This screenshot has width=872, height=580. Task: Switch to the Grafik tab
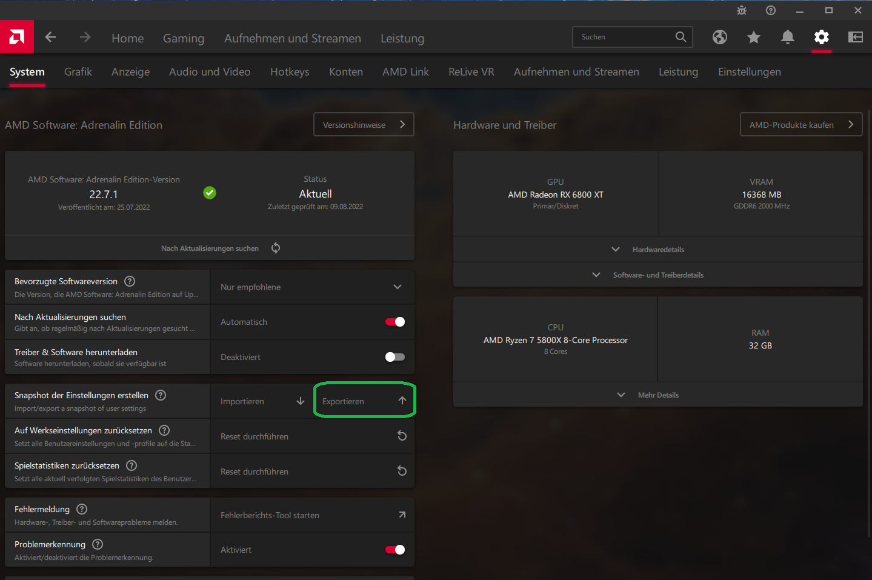78,72
